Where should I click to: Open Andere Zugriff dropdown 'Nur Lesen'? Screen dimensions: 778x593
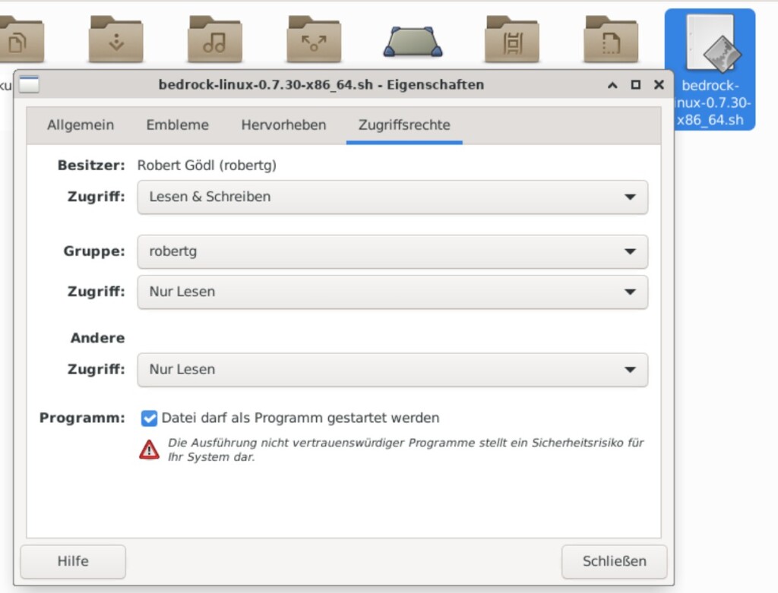point(393,370)
